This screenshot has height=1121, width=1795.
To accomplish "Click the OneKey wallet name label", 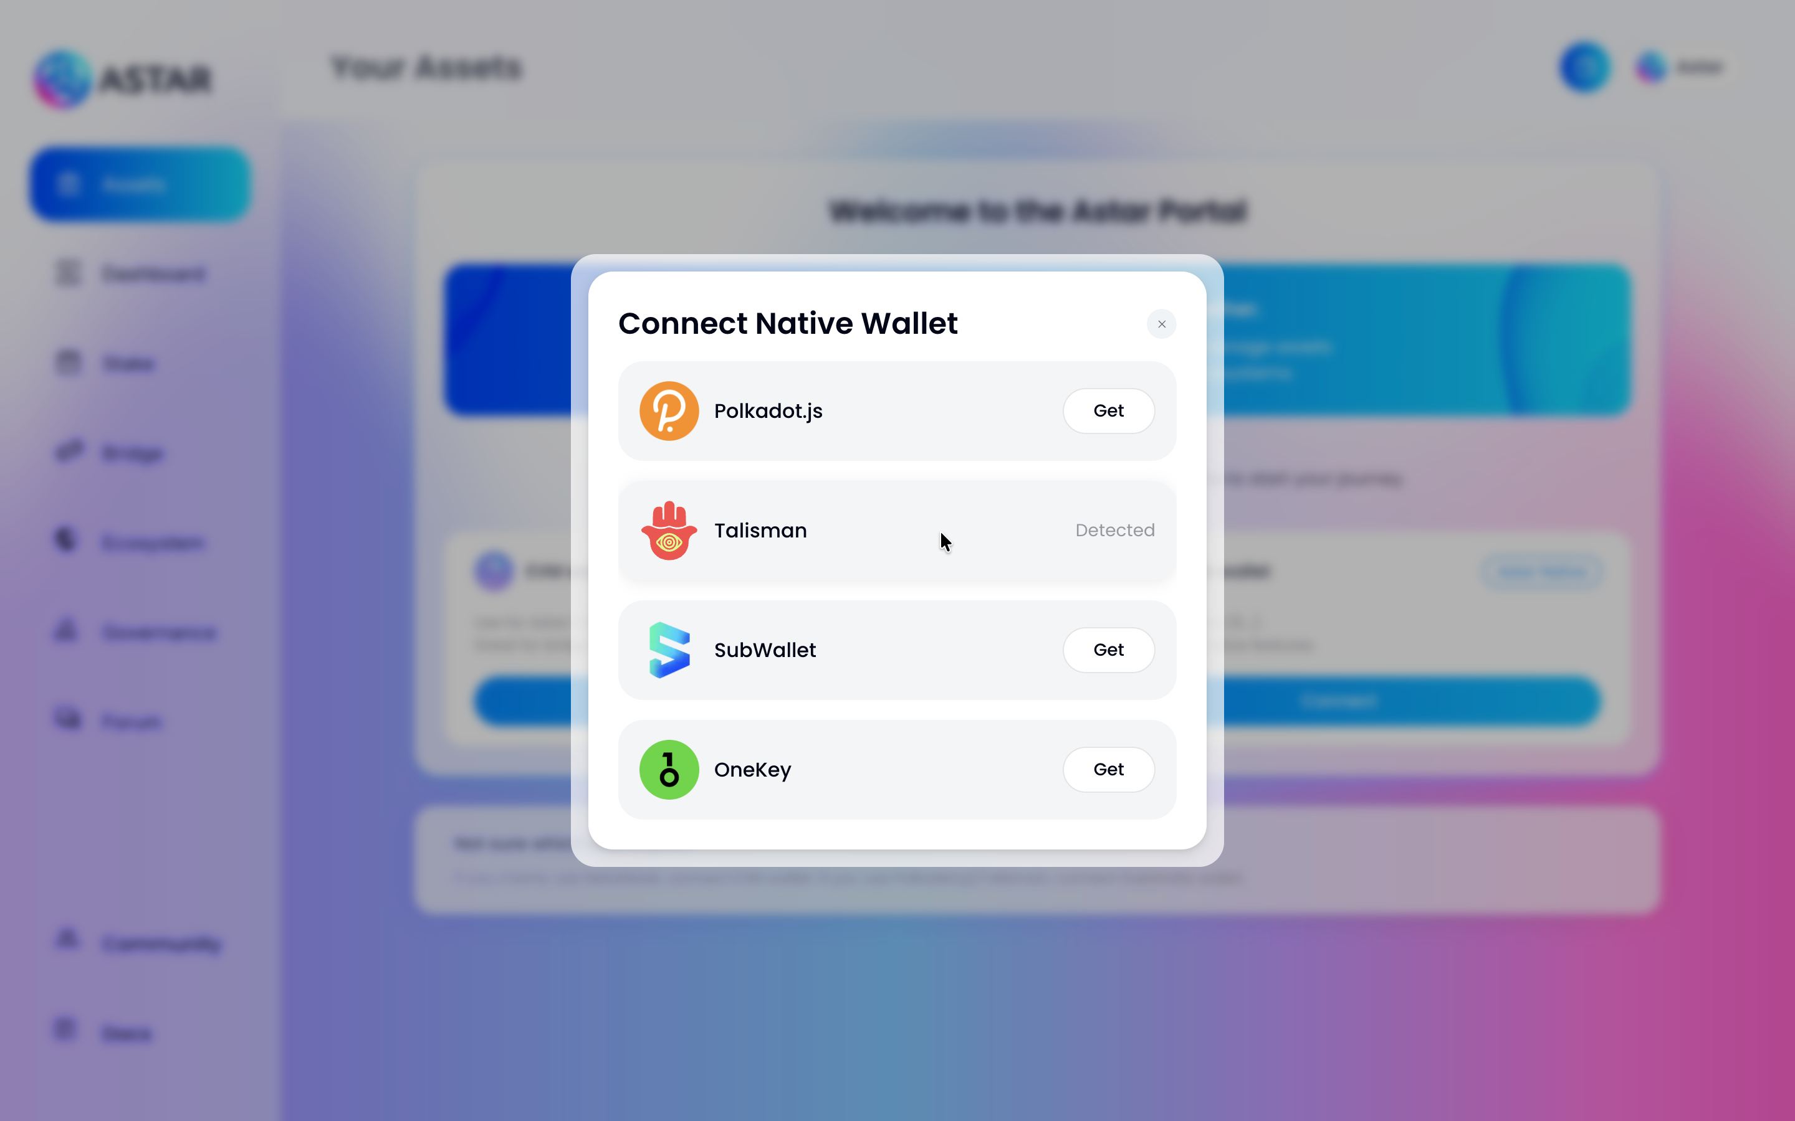I will point(752,770).
